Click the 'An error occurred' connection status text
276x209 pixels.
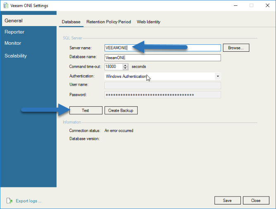coord(119,131)
